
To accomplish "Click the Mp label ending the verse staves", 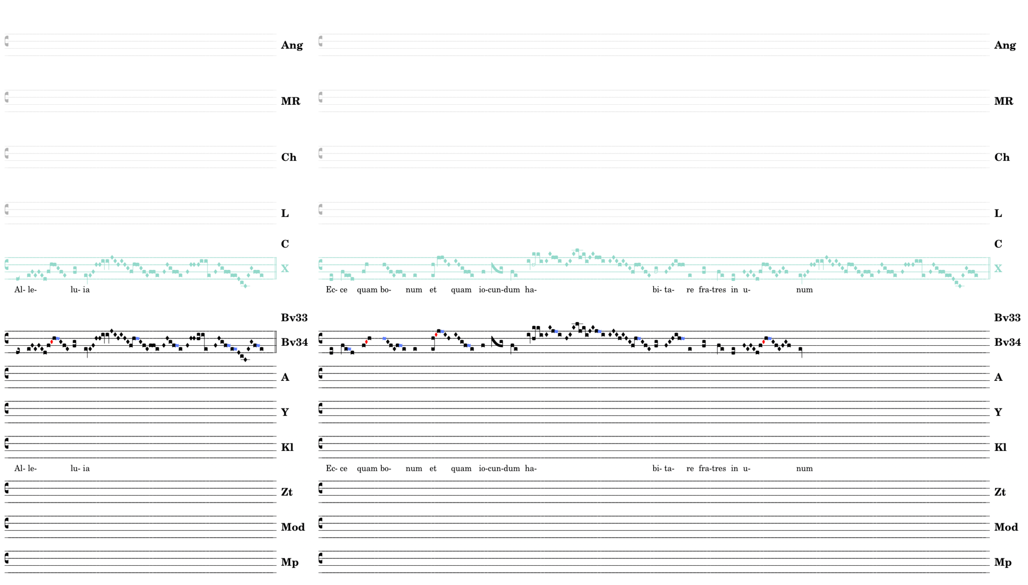I will 1002,562.
